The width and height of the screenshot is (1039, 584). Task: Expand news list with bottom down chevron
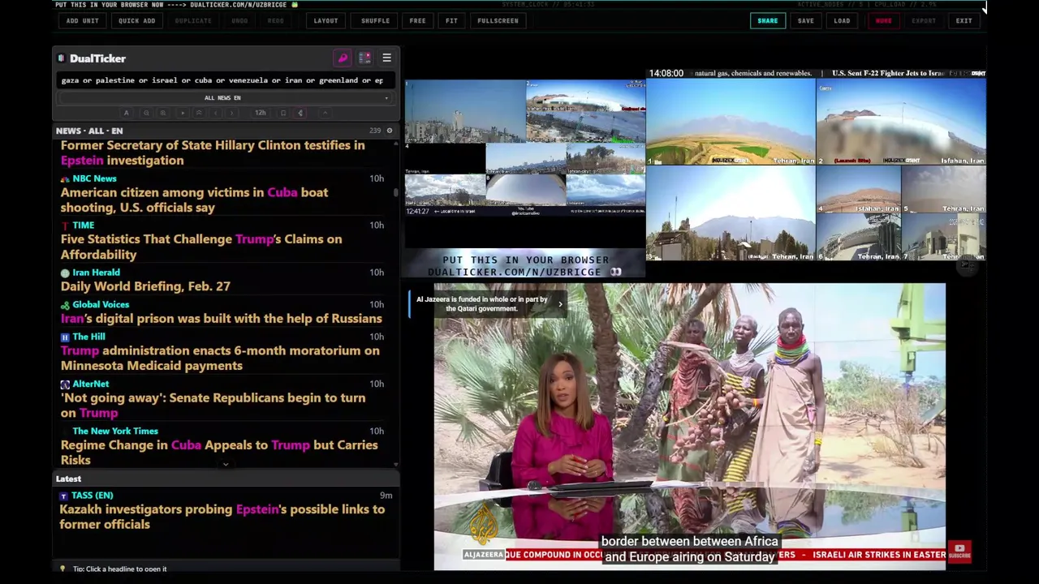[x=226, y=465]
